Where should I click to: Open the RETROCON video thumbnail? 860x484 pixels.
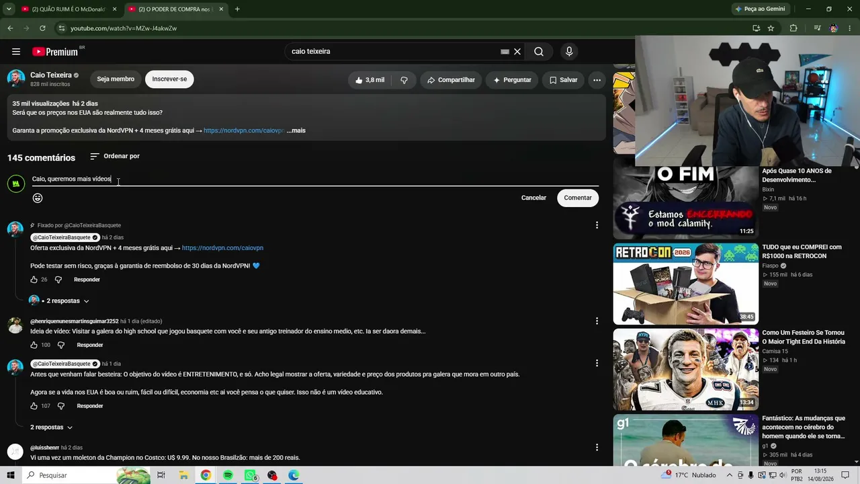click(686, 284)
